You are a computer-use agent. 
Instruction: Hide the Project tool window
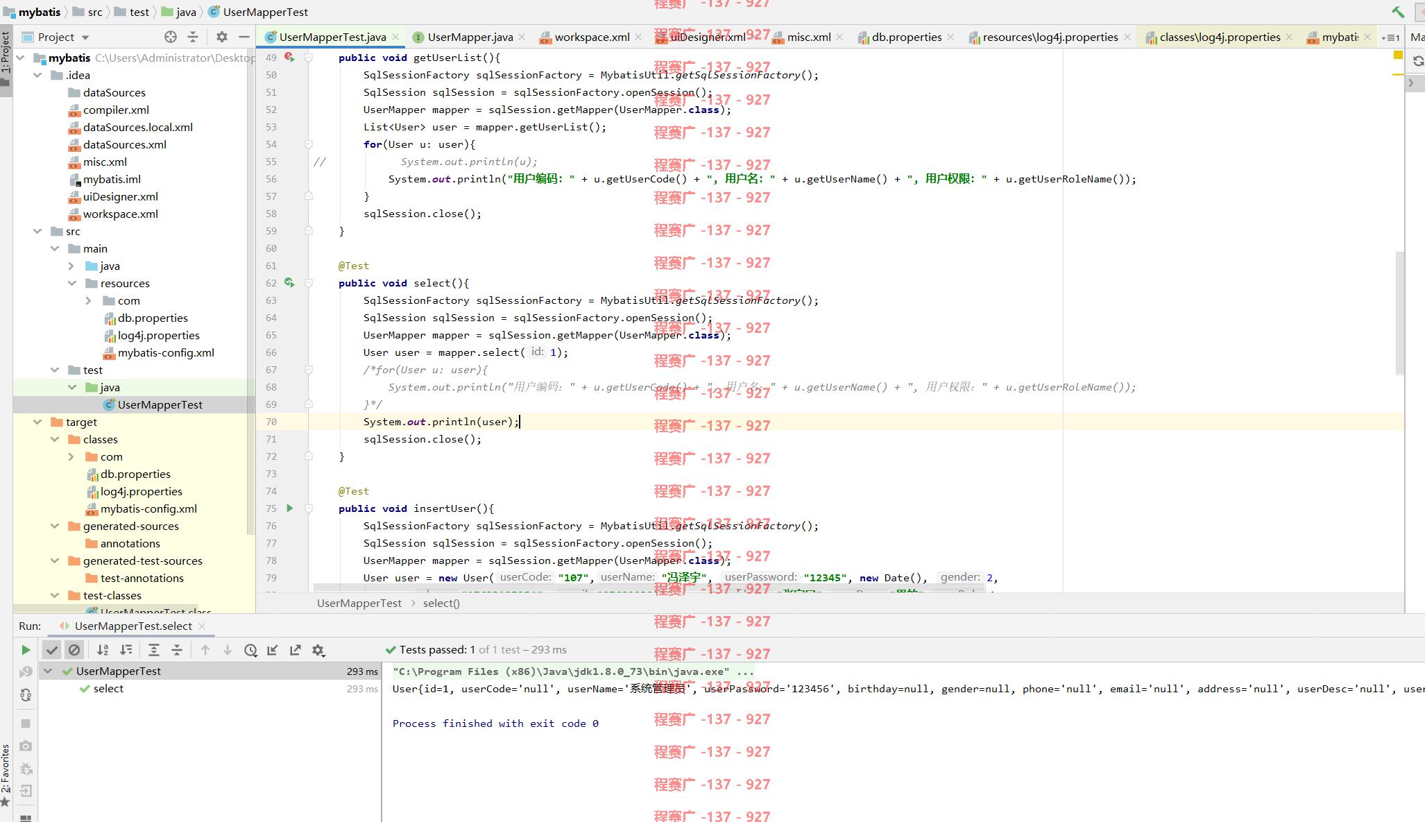244,37
